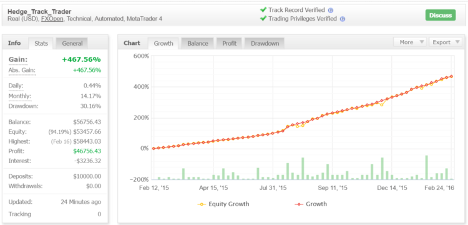The width and height of the screenshot is (468, 225).
Task: Click the green Discuss button
Action: (x=441, y=15)
